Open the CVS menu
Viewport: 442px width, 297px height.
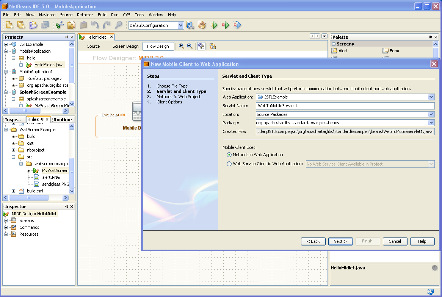127,15
